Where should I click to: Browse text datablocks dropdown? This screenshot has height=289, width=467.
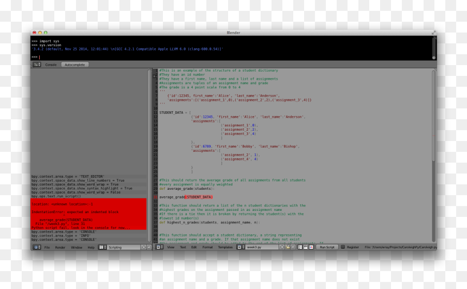241,247
